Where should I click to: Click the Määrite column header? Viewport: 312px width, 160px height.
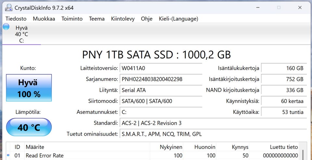[35, 147]
